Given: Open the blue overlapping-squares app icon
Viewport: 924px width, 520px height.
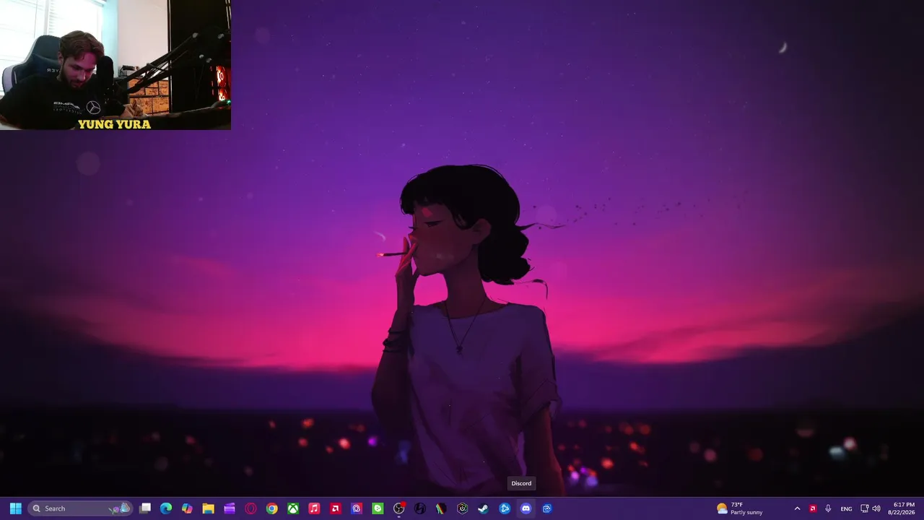Looking at the screenshot, I should coord(546,508).
